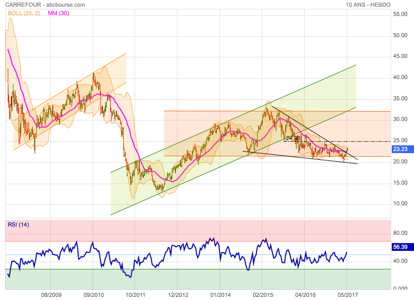Click the 40.00 price axis value
This screenshot has width=414, height=300.
point(400,77)
